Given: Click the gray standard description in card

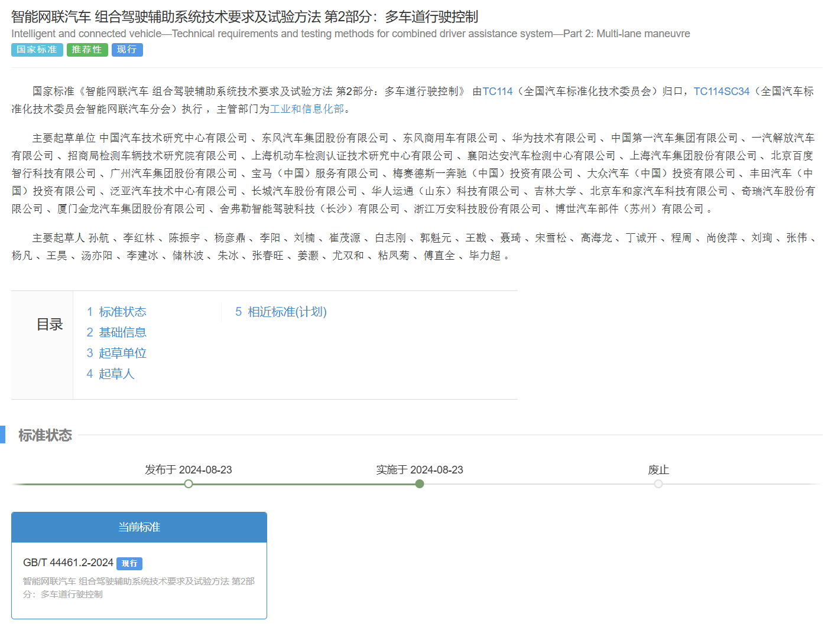Looking at the screenshot, I should pyautogui.click(x=139, y=588).
